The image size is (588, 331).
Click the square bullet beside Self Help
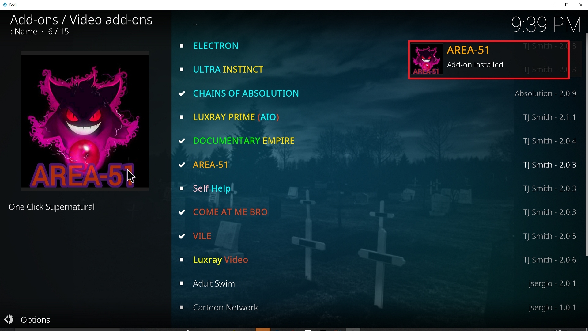(182, 188)
